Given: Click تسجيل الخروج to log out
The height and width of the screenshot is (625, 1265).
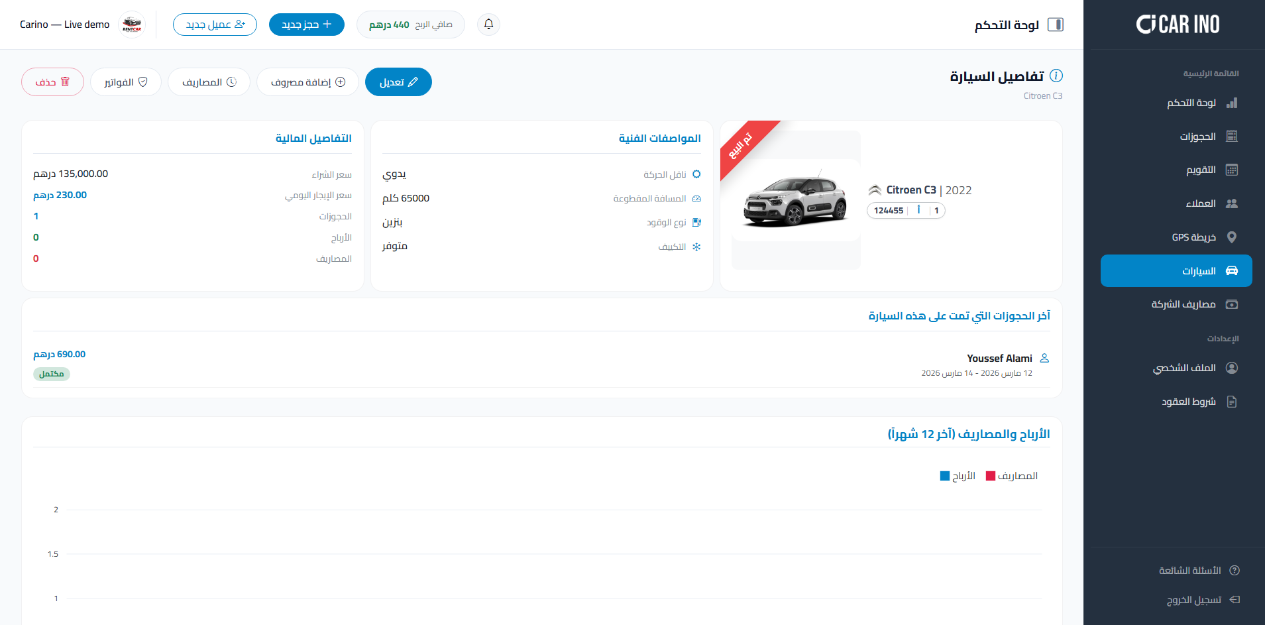Looking at the screenshot, I should pyautogui.click(x=1203, y=600).
